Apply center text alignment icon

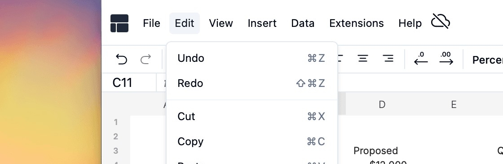(x=363, y=59)
